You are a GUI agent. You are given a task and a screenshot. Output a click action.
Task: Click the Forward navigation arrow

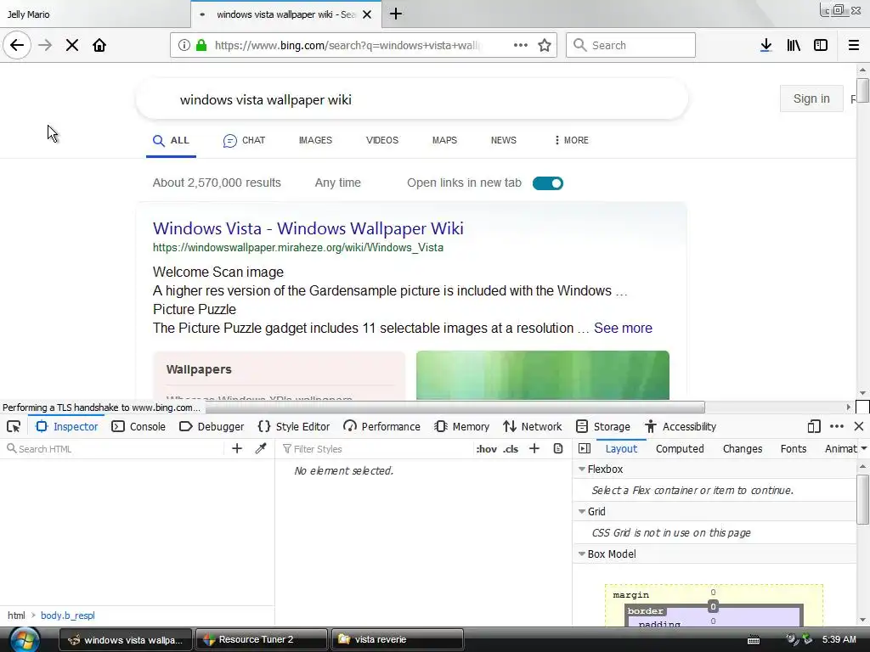45,45
